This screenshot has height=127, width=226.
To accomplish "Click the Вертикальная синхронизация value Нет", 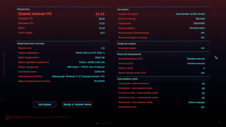I will [x=203, y=33].
